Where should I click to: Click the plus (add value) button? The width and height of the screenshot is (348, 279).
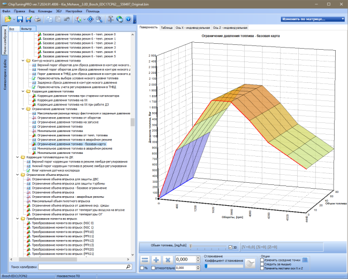[156, 260]
